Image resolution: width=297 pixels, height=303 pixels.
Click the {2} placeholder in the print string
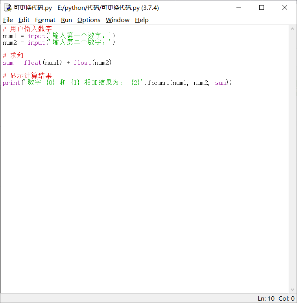click(135, 83)
